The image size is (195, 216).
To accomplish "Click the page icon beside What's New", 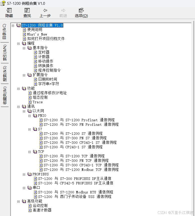I will 24,34.
